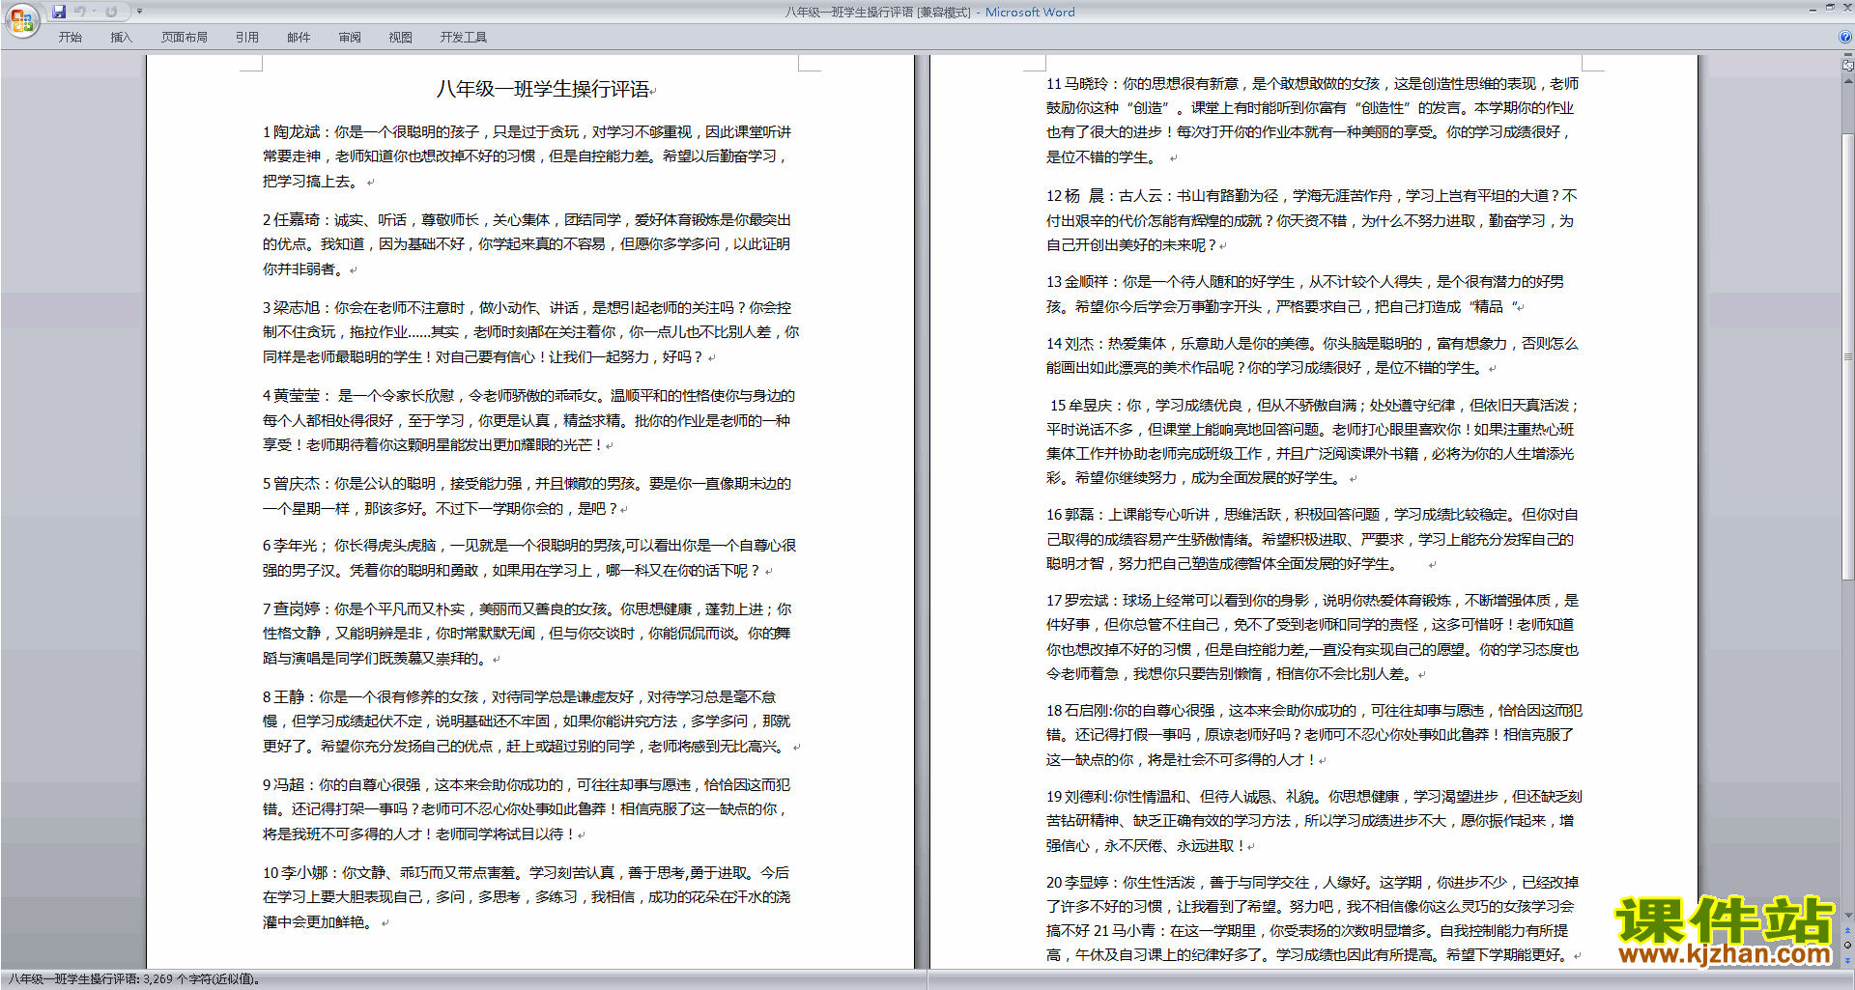The width and height of the screenshot is (1855, 990).
Task: Click paragraph 6 beginning with 李年光
Action: (x=529, y=557)
